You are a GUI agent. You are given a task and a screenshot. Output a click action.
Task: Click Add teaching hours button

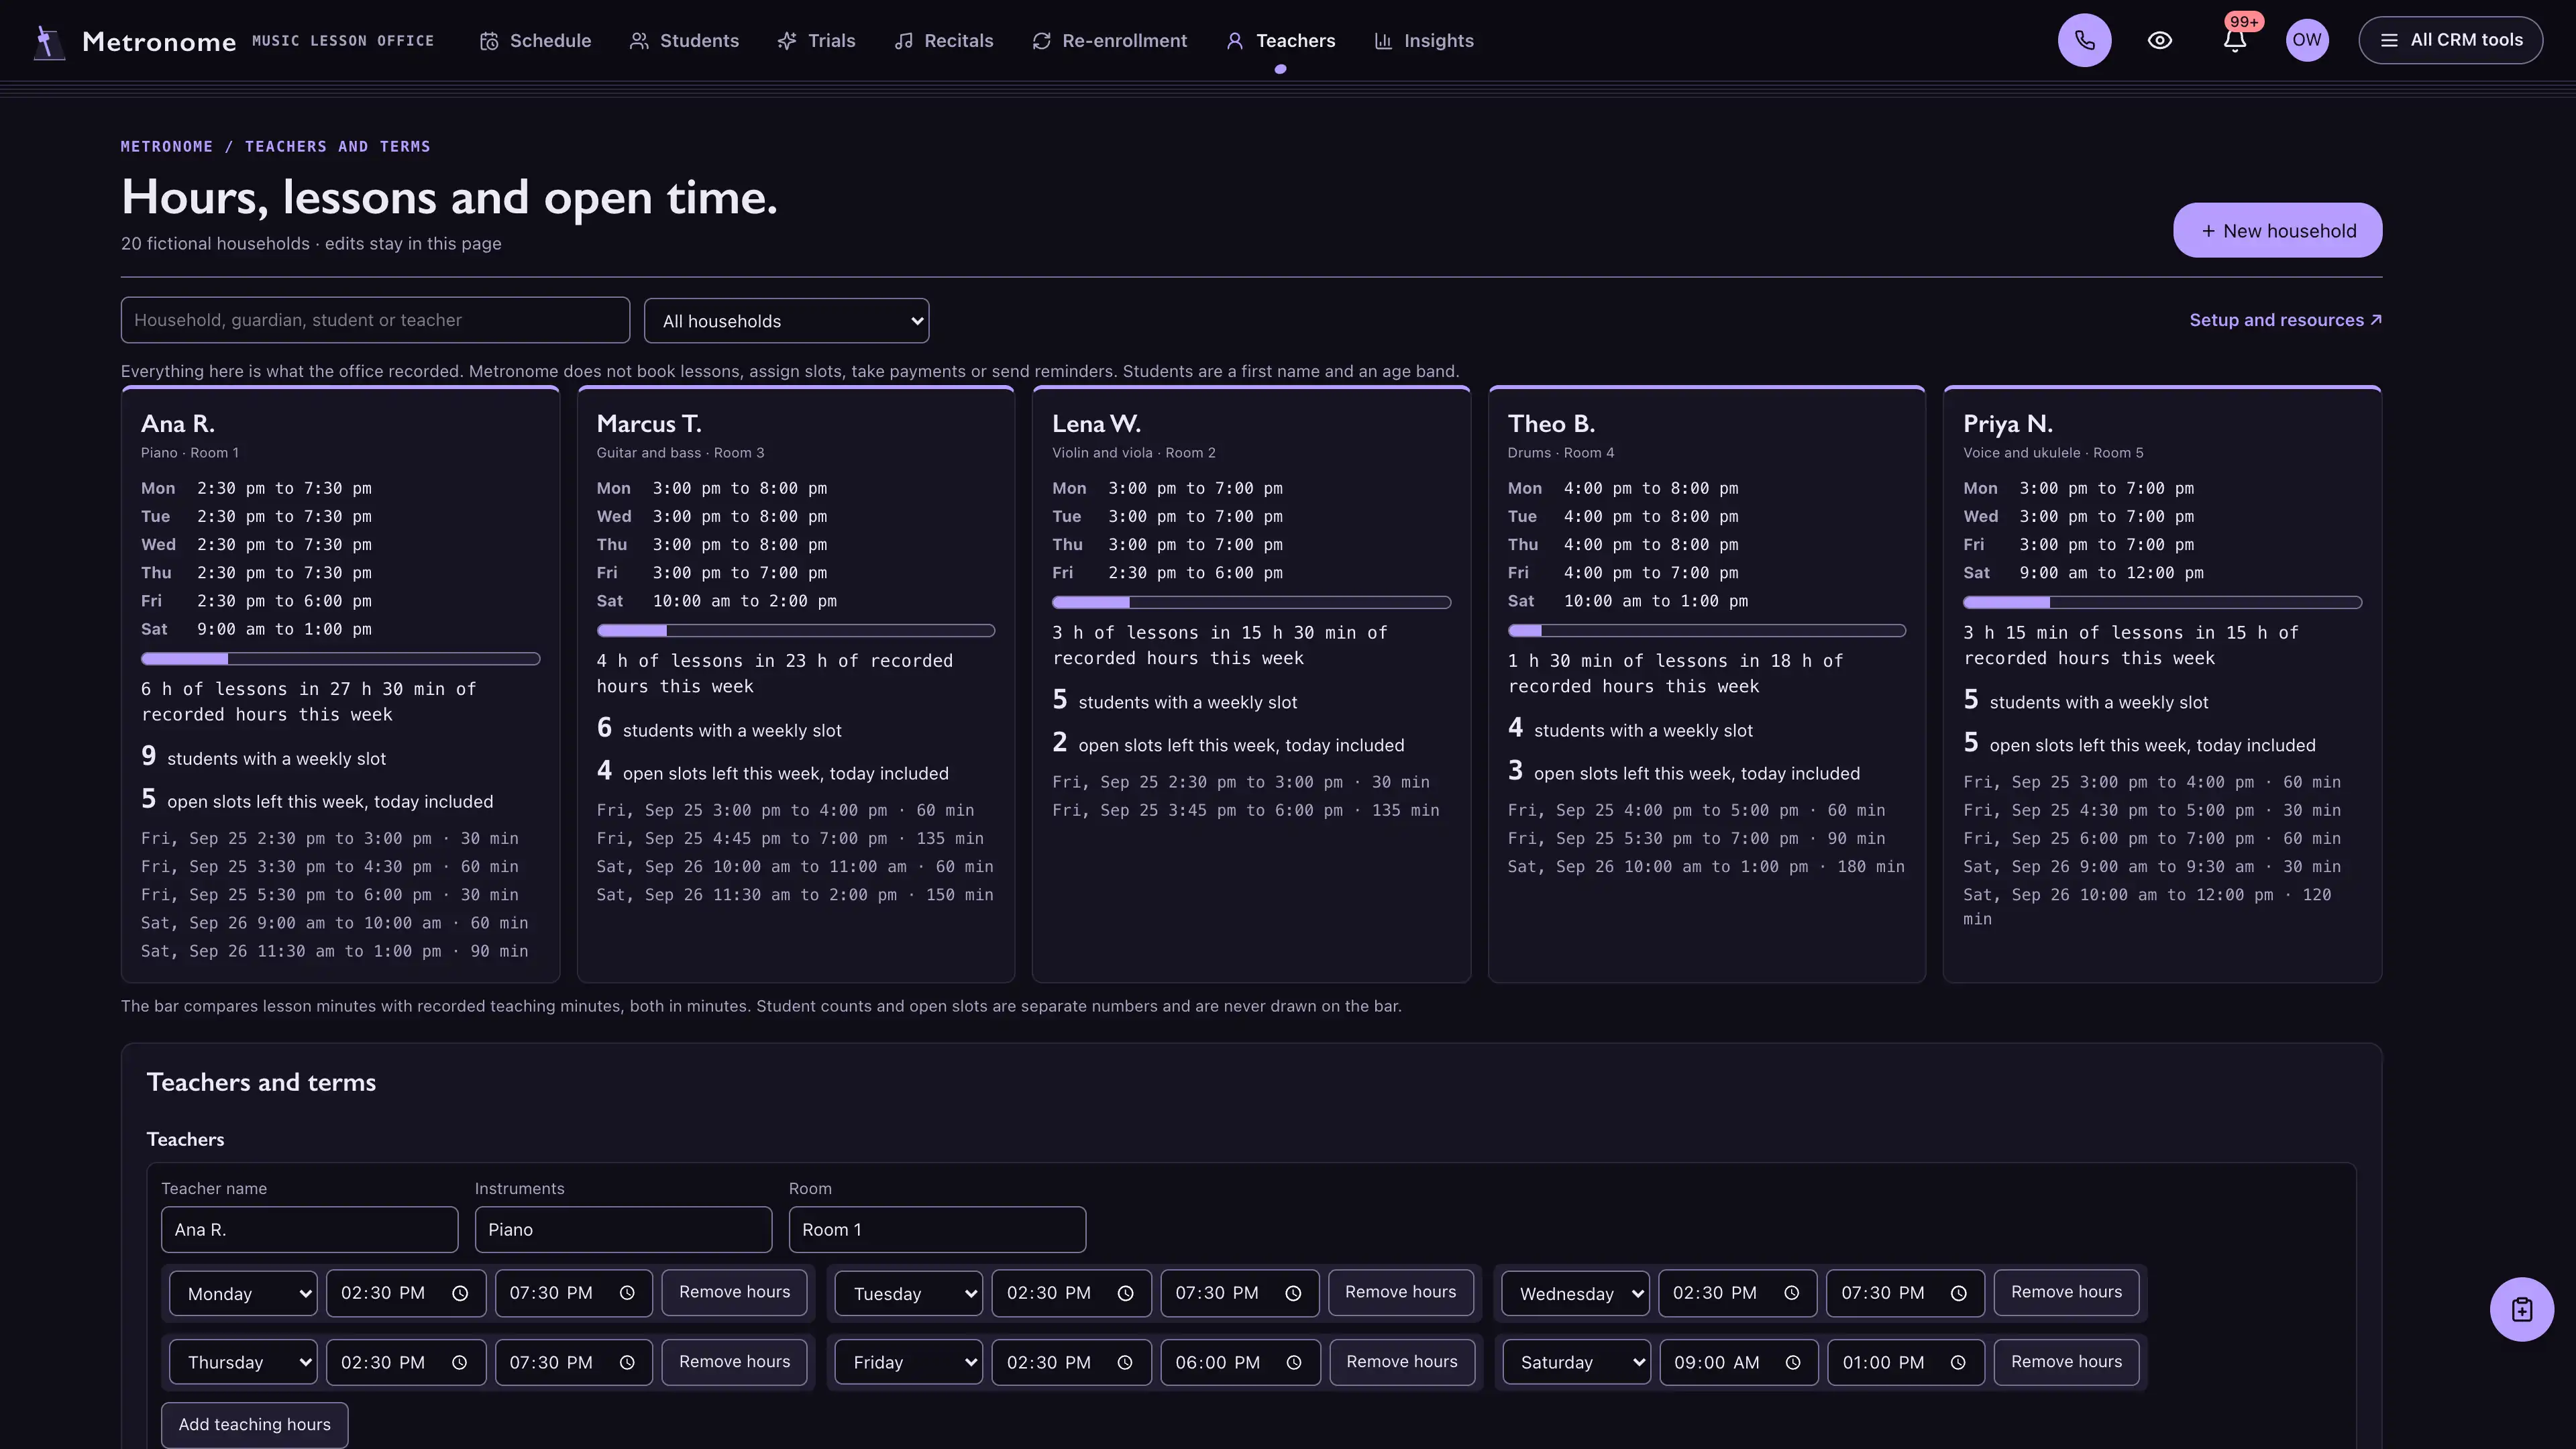(x=254, y=1424)
